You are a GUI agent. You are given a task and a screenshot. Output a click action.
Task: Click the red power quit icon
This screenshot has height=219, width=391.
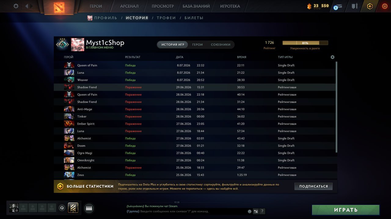pos(385,6)
